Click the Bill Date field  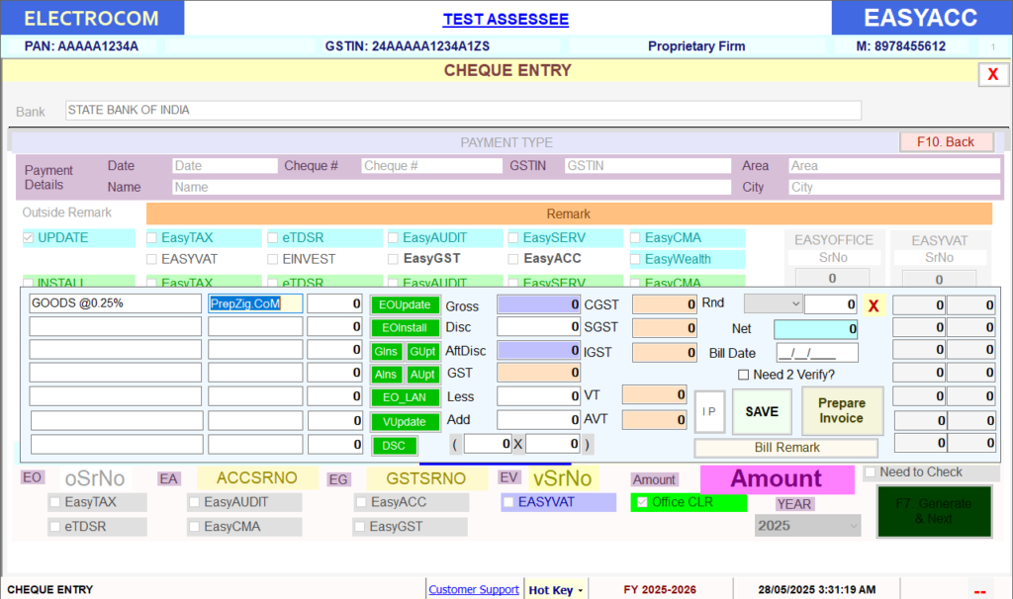pyautogui.click(x=817, y=353)
